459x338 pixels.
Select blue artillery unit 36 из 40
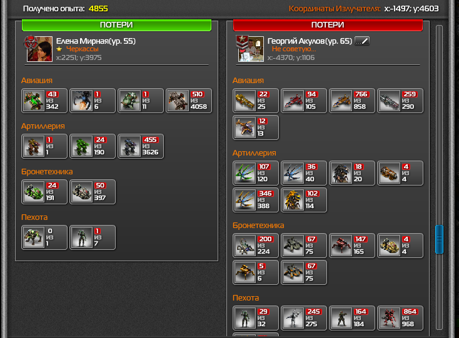304,173
